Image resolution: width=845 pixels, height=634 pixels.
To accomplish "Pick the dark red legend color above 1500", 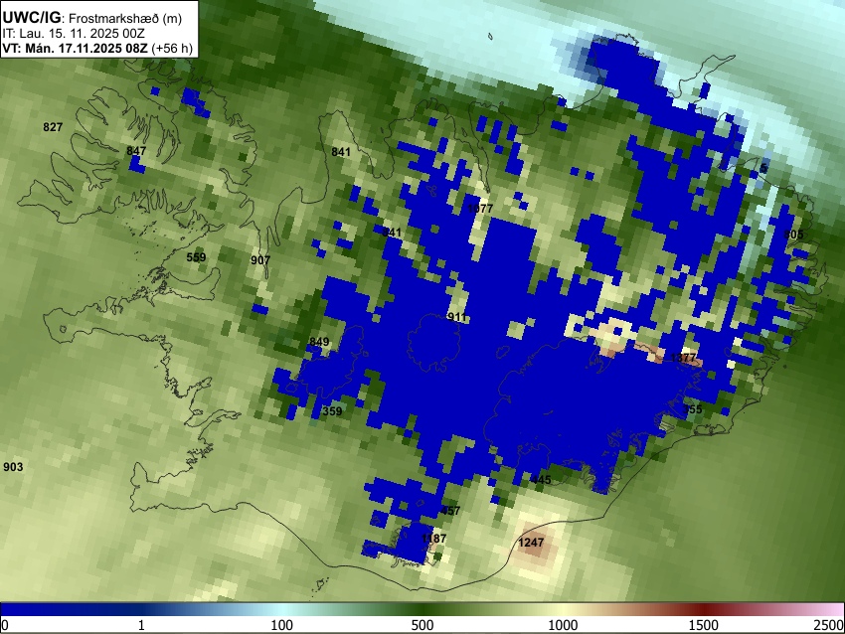I will (x=703, y=609).
